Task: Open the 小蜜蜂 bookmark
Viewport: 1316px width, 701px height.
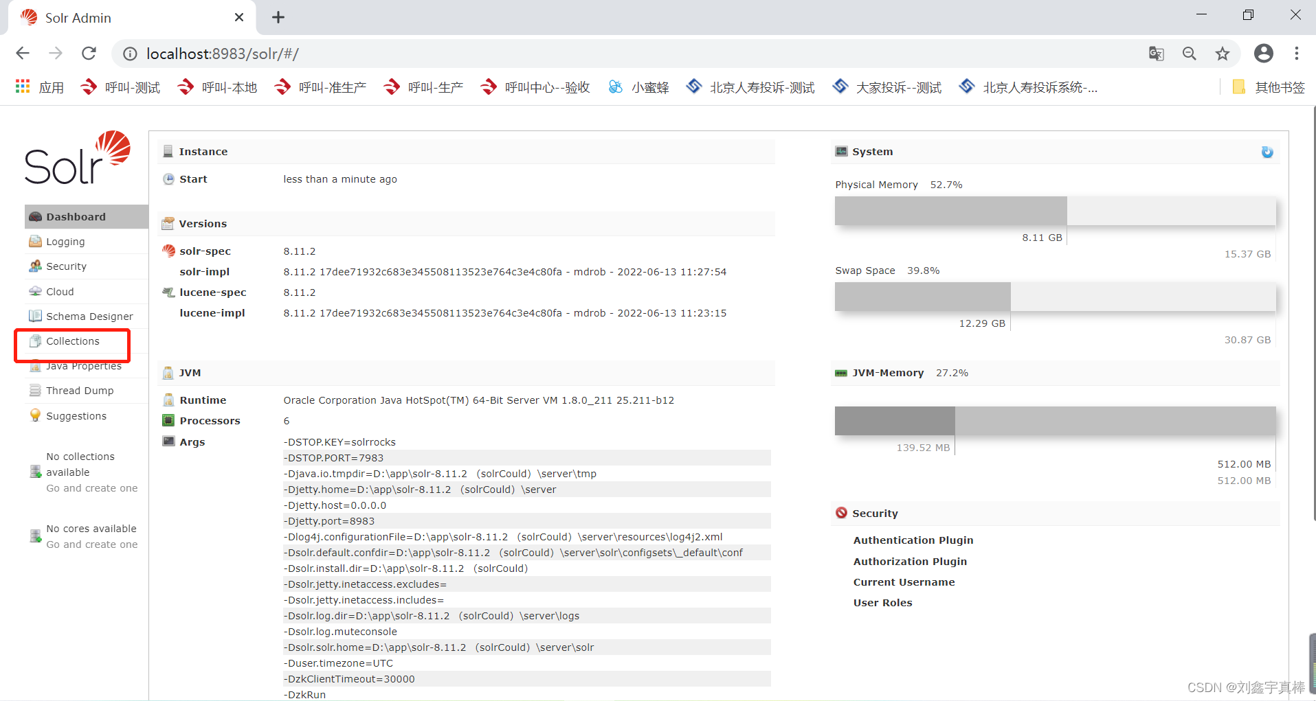Action: [638, 87]
